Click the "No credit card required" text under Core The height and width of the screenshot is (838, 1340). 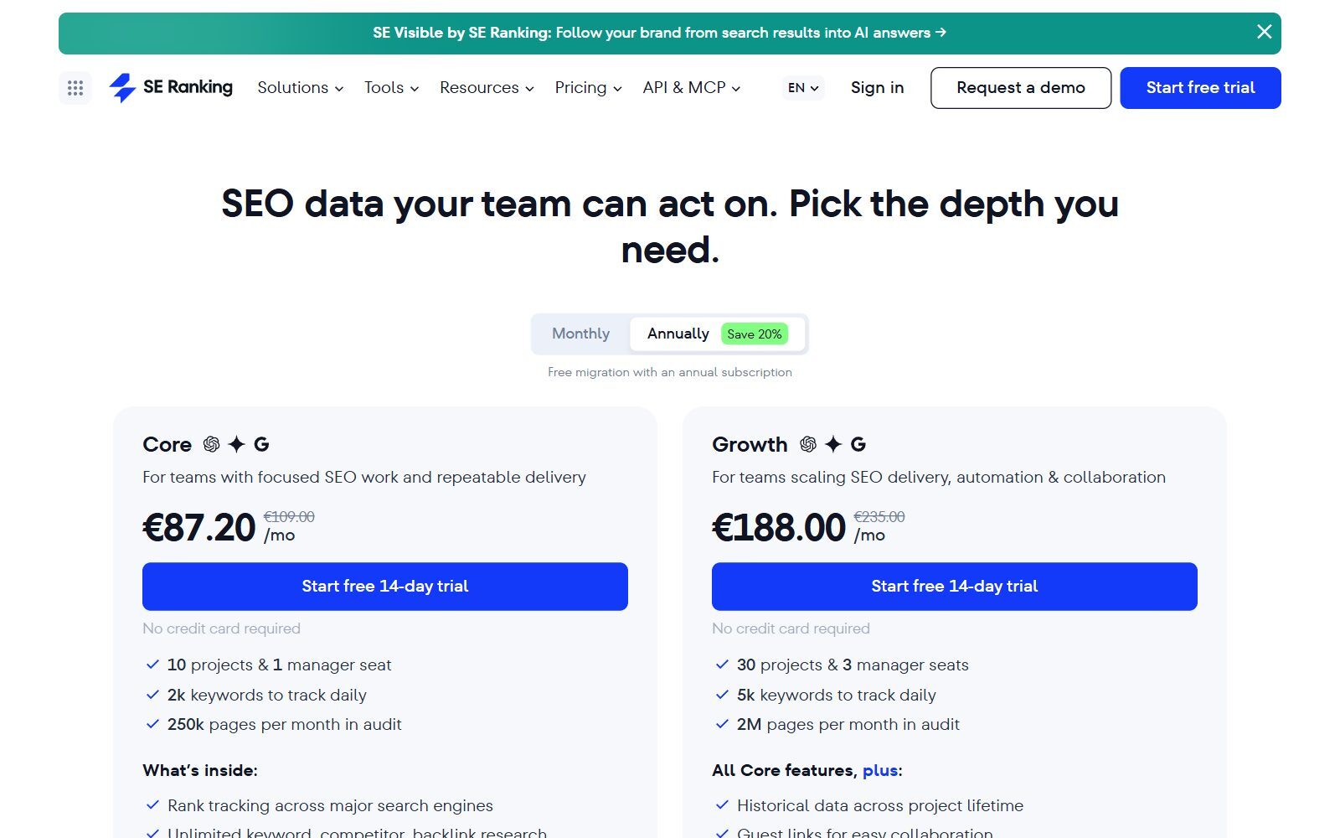221,628
